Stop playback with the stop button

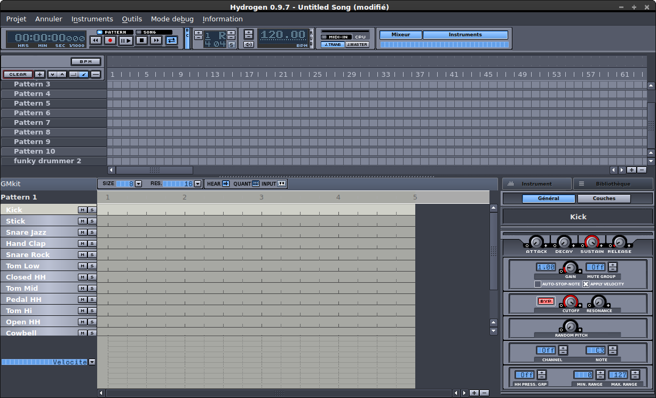pos(141,40)
